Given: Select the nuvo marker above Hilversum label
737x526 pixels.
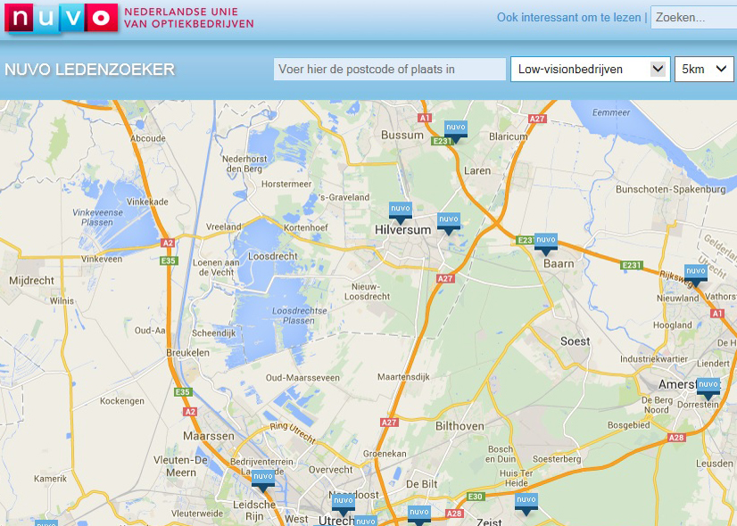Looking at the screenshot, I should [401, 212].
